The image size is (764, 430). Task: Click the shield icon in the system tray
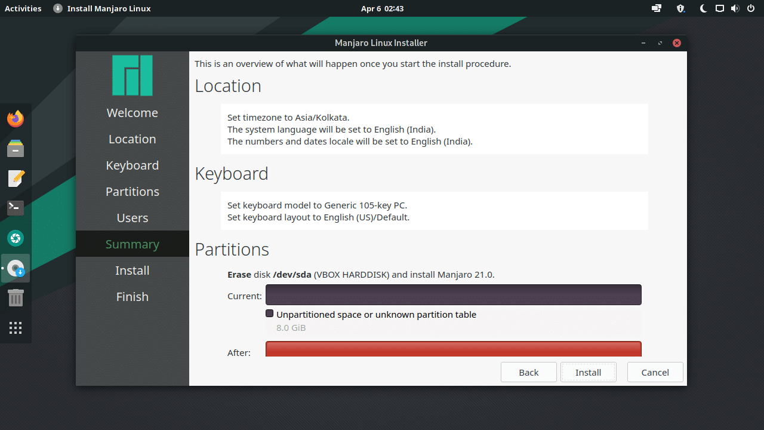680,8
